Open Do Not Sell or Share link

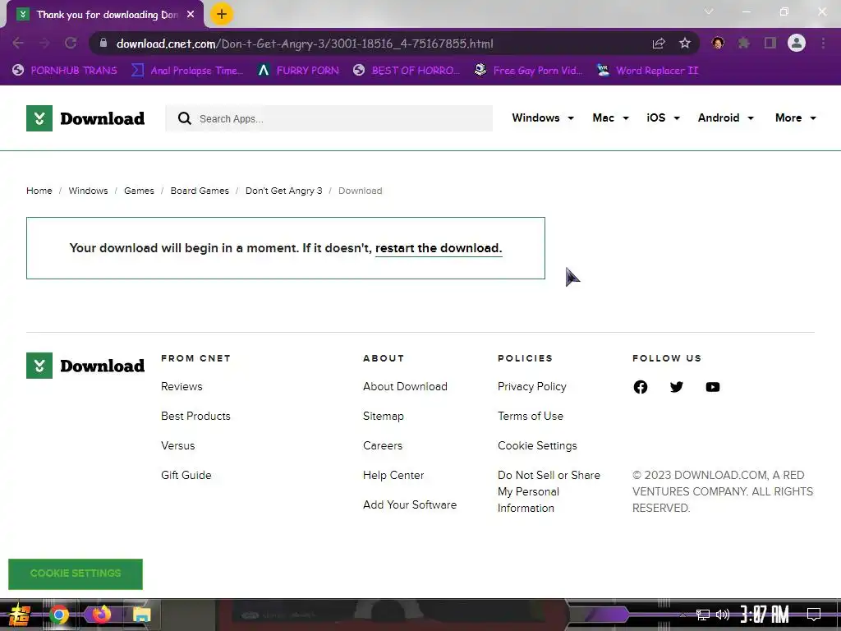point(549,491)
